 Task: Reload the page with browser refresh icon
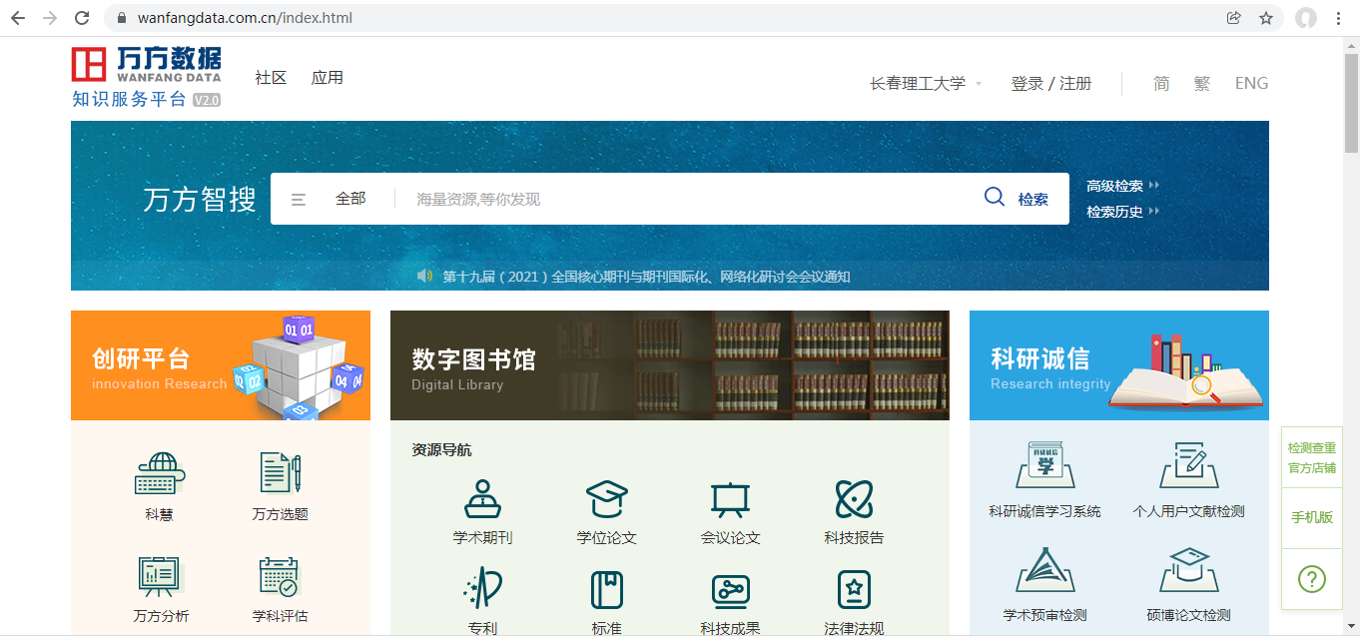coord(83,18)
